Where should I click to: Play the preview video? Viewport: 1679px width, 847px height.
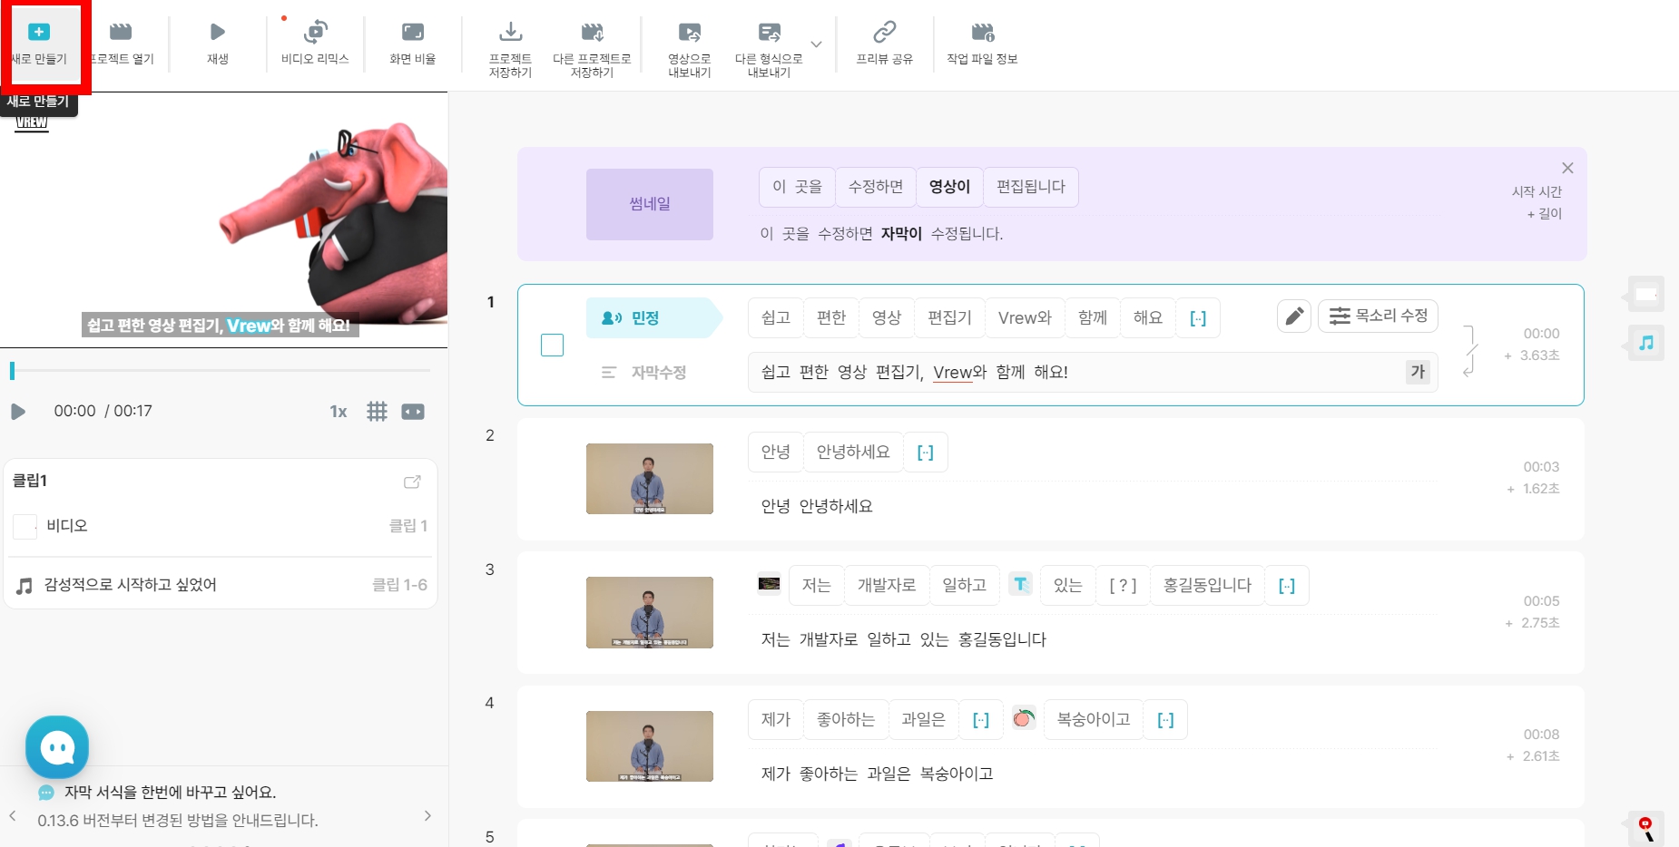pos(17,412)
